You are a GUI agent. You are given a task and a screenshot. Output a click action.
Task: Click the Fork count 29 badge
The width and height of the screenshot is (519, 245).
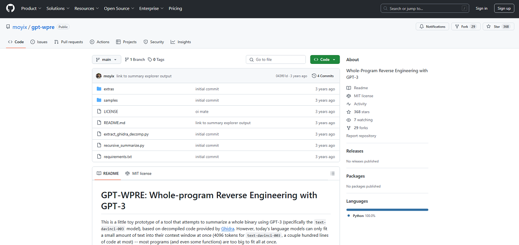tap(473, 27)
